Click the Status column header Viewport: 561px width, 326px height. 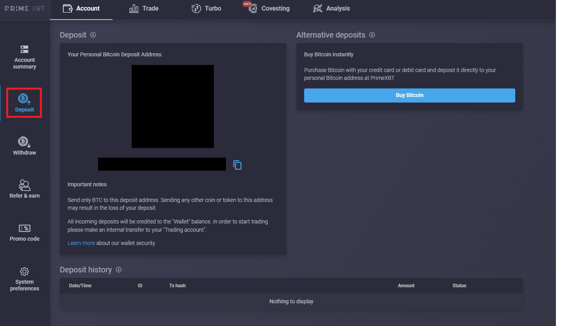tap(459, 286)
